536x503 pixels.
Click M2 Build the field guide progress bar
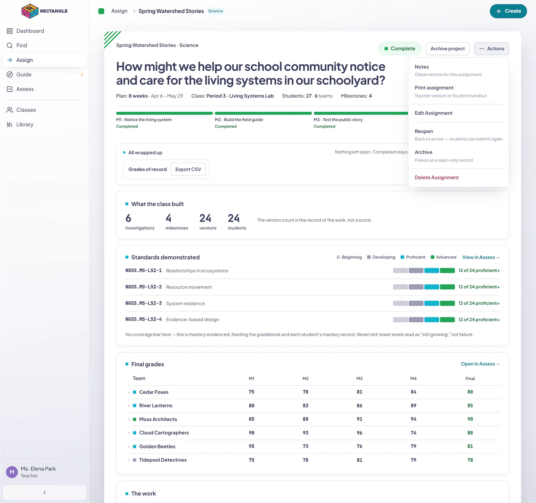point(263,113)
